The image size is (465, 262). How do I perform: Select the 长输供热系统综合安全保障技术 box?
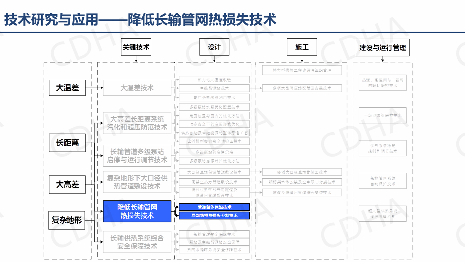(137, 242)
